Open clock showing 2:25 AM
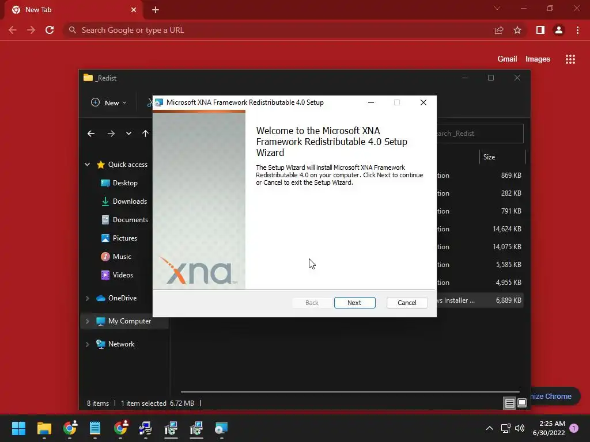Screen dimensions: 590x442 [x=549, y=428]
